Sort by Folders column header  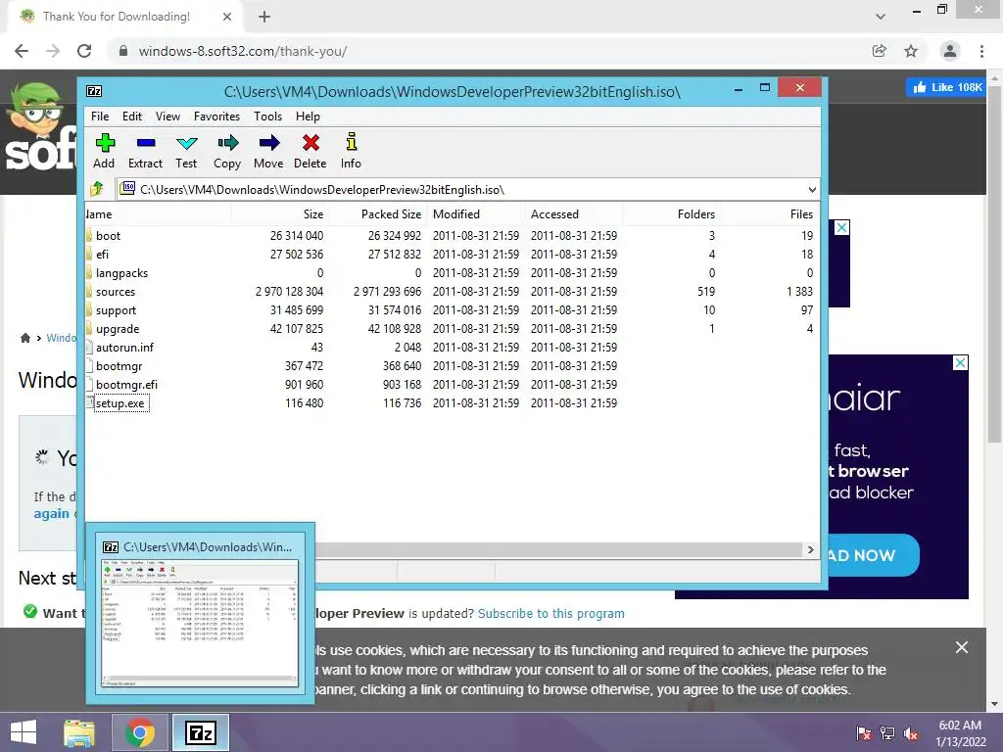(x=671, y=214)
